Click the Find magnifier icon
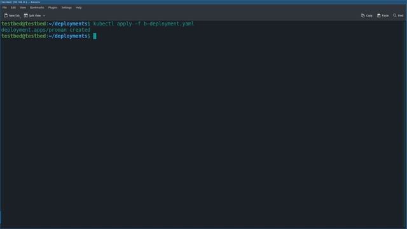 pyautogui.click(x=394, y=15)
